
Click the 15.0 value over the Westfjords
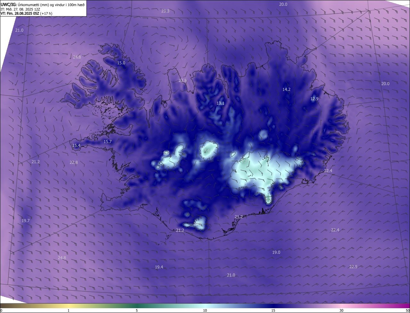click(x=121, y=63)
